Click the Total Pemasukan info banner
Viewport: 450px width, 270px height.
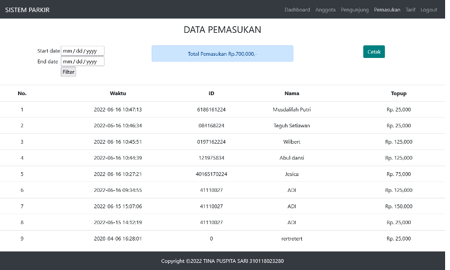click(x=222, y=54)
